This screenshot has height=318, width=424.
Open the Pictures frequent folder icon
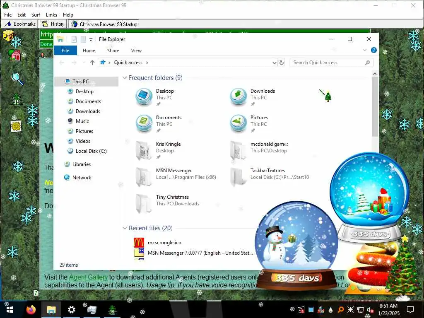[x=238, y=123]
